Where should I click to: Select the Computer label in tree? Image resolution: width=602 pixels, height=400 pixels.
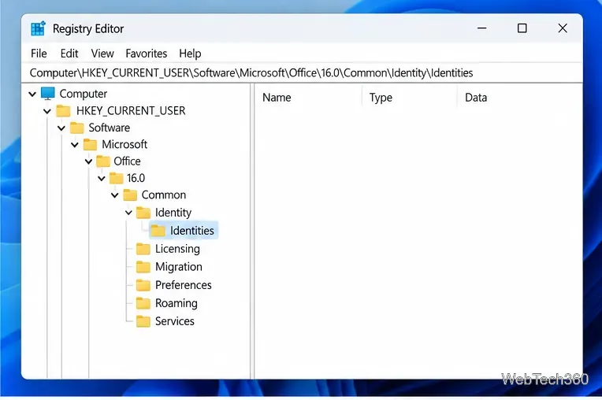click(x=84, y=94)
